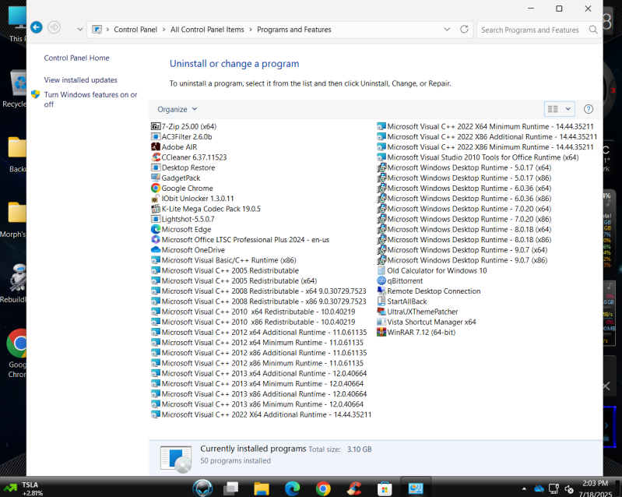Select Visual C++ 2022 X64 Additional Runtime

point(262,415)
